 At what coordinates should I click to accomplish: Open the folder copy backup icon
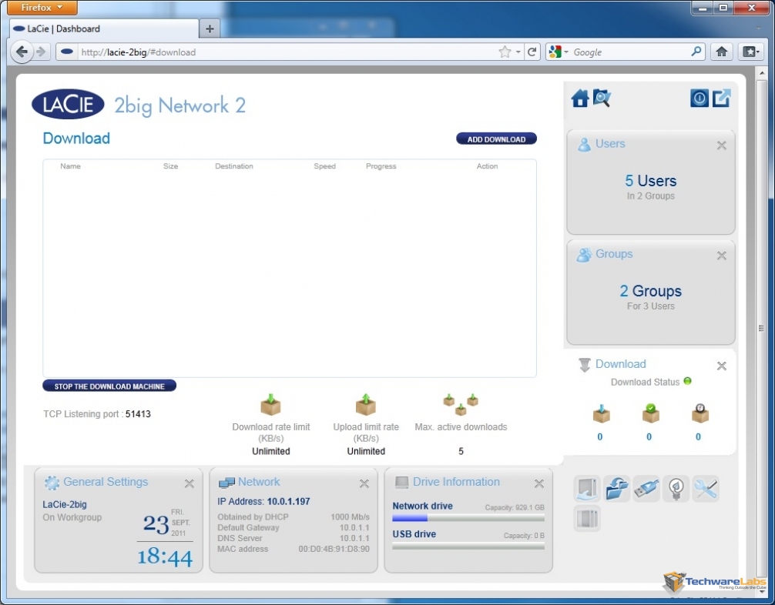point(617,489)
